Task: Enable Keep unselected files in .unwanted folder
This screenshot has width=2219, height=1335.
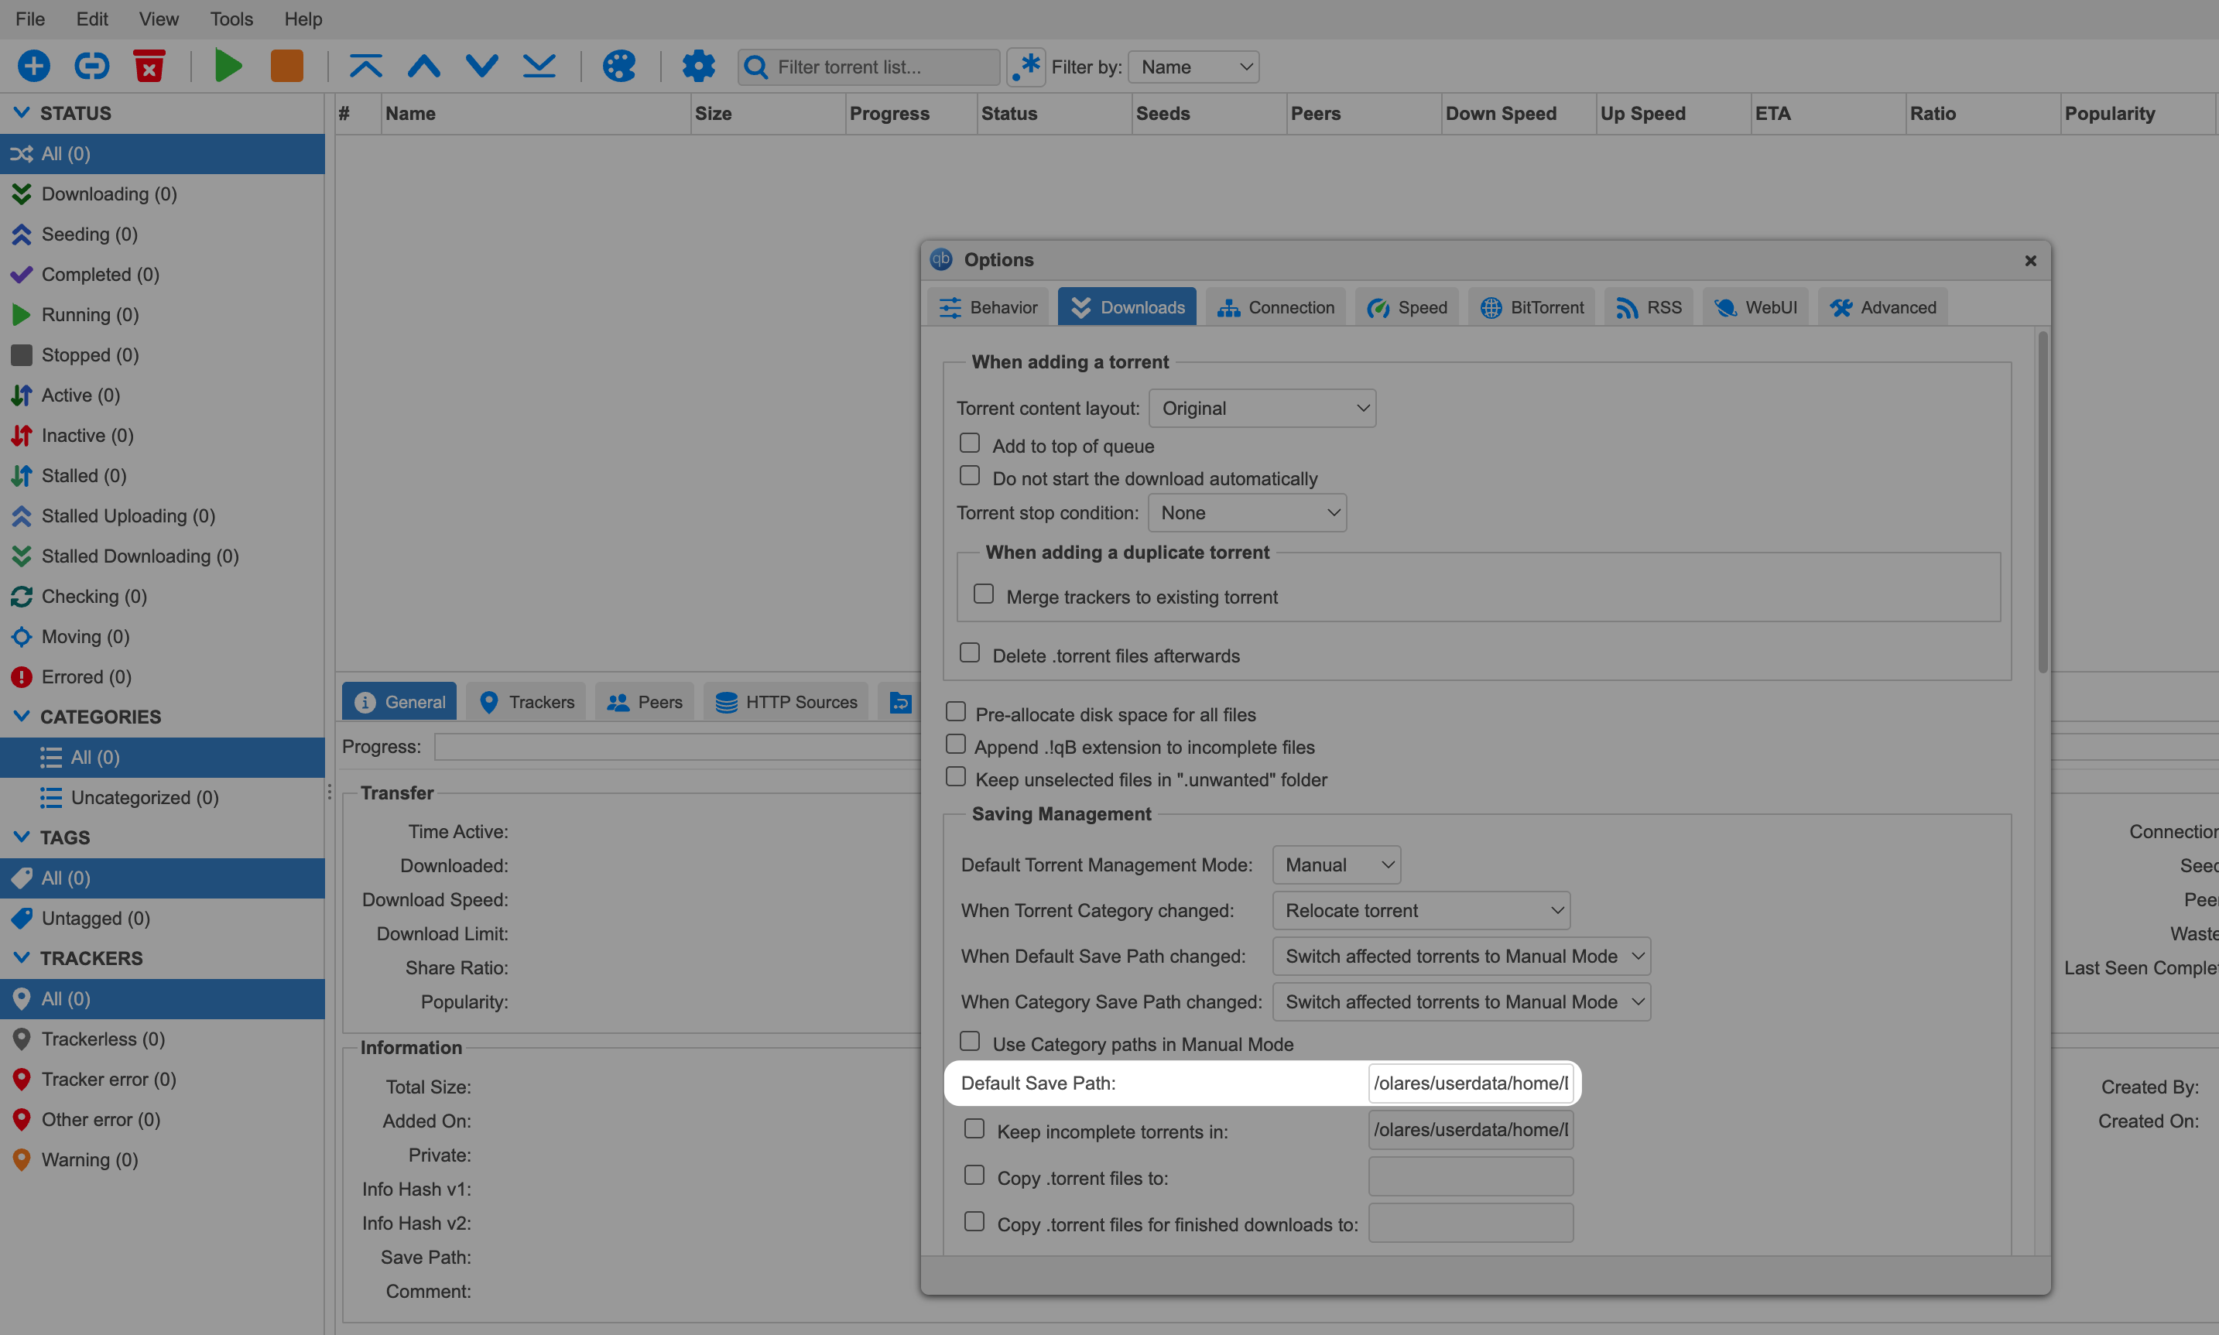Action: click(956, 777)
